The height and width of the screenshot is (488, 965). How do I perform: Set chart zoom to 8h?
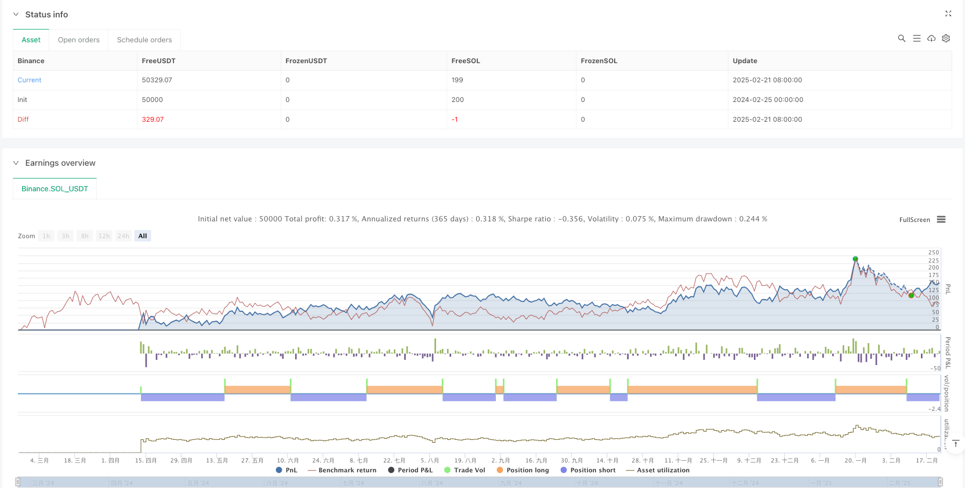point(85,236)
